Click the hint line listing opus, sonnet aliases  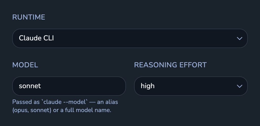click(62, 110)
